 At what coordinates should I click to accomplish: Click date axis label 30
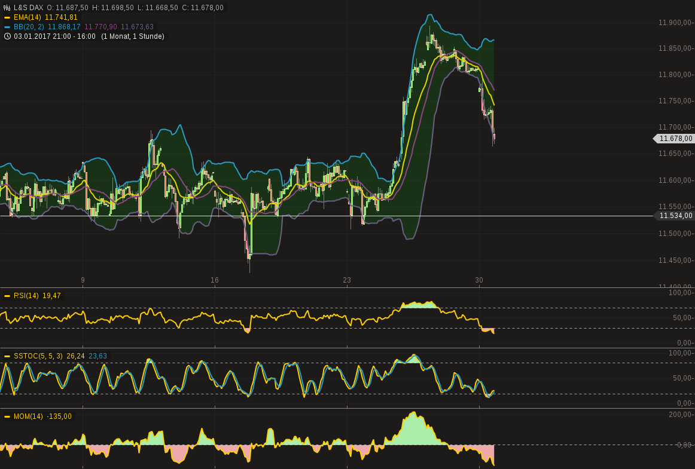pyautogui.click(x=478, y=280)
